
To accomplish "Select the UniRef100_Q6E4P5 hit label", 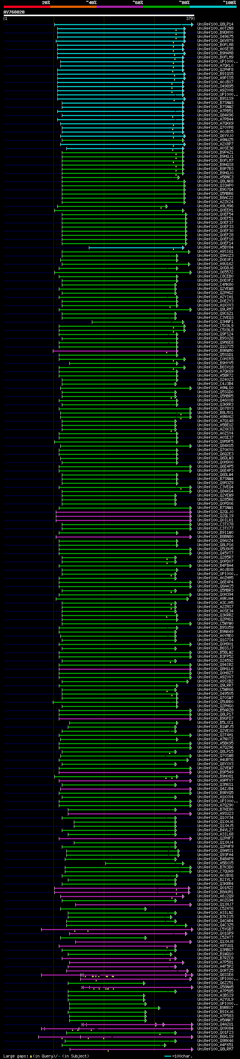I will click(215, 467).
